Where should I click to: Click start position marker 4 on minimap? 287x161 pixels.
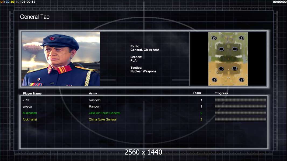pyautogui.click(x=214, y=80)
